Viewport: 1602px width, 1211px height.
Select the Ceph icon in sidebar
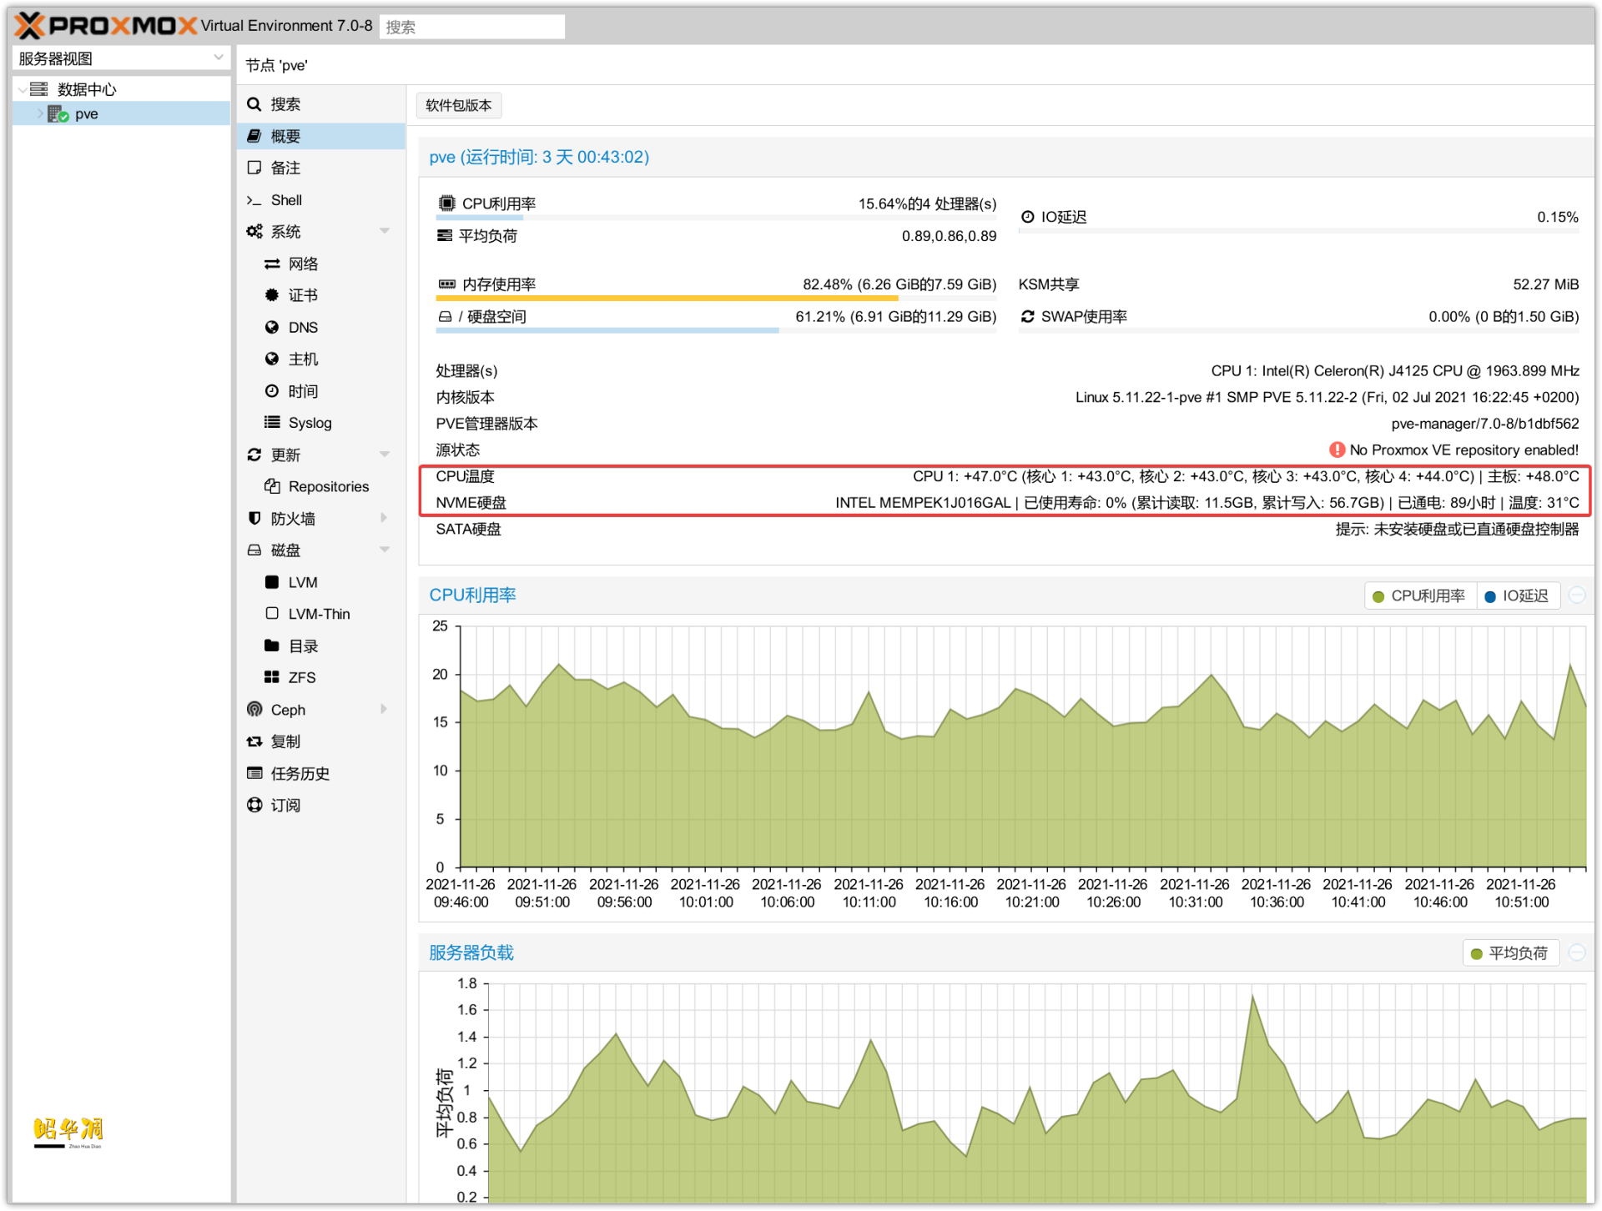click(x=254, y=710)
